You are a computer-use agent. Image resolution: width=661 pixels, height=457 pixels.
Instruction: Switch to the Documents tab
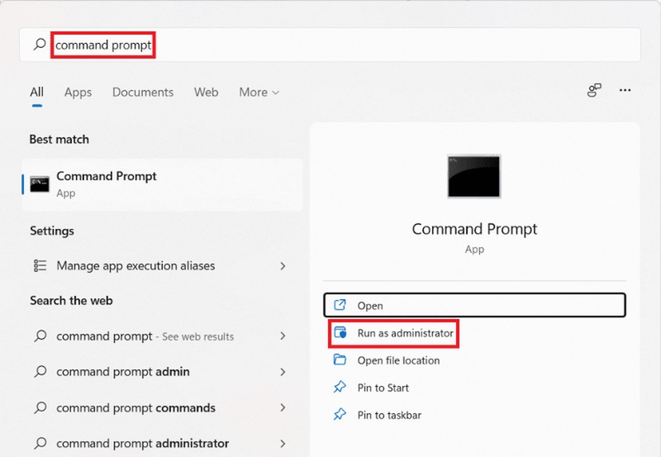143,92
